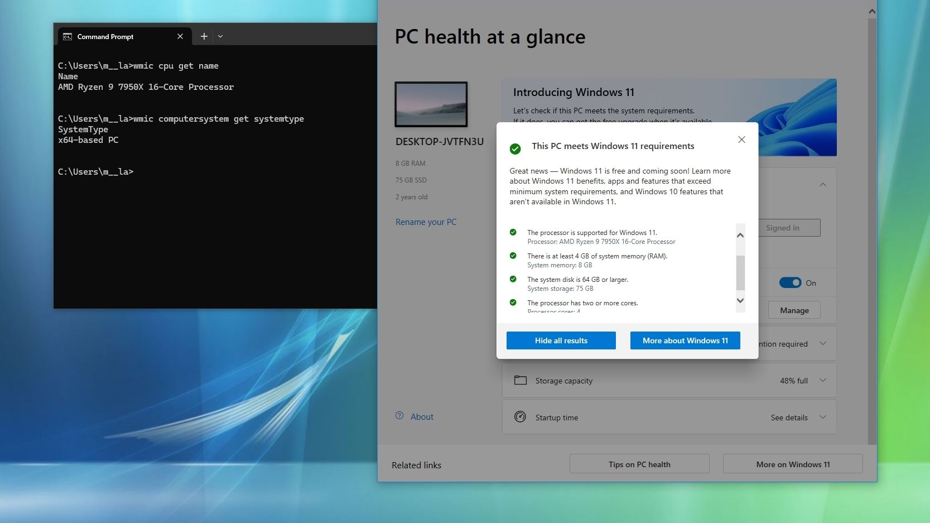Expand the attention required section chevron

823,343
